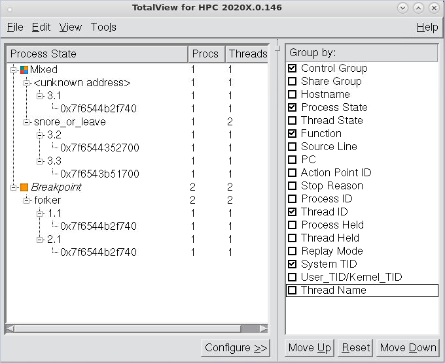Collapse the snore_or_leave function node
This screenshot has height=363, width=445.
tap(27, 122)
